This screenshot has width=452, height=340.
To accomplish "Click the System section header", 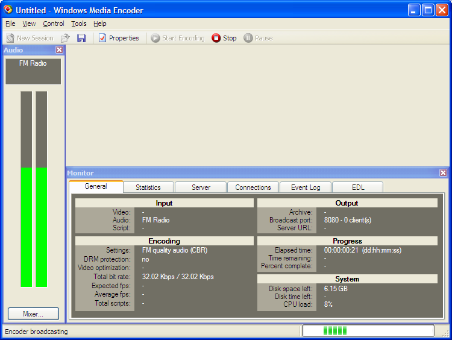I will coord(347,279).
